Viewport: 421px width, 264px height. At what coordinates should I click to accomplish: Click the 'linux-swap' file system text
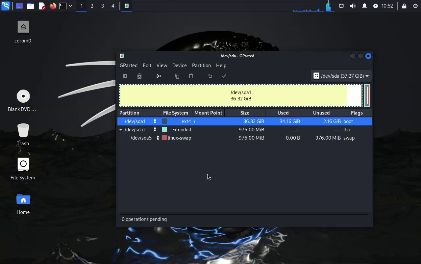pyautogui.click(x=179, y=138)
